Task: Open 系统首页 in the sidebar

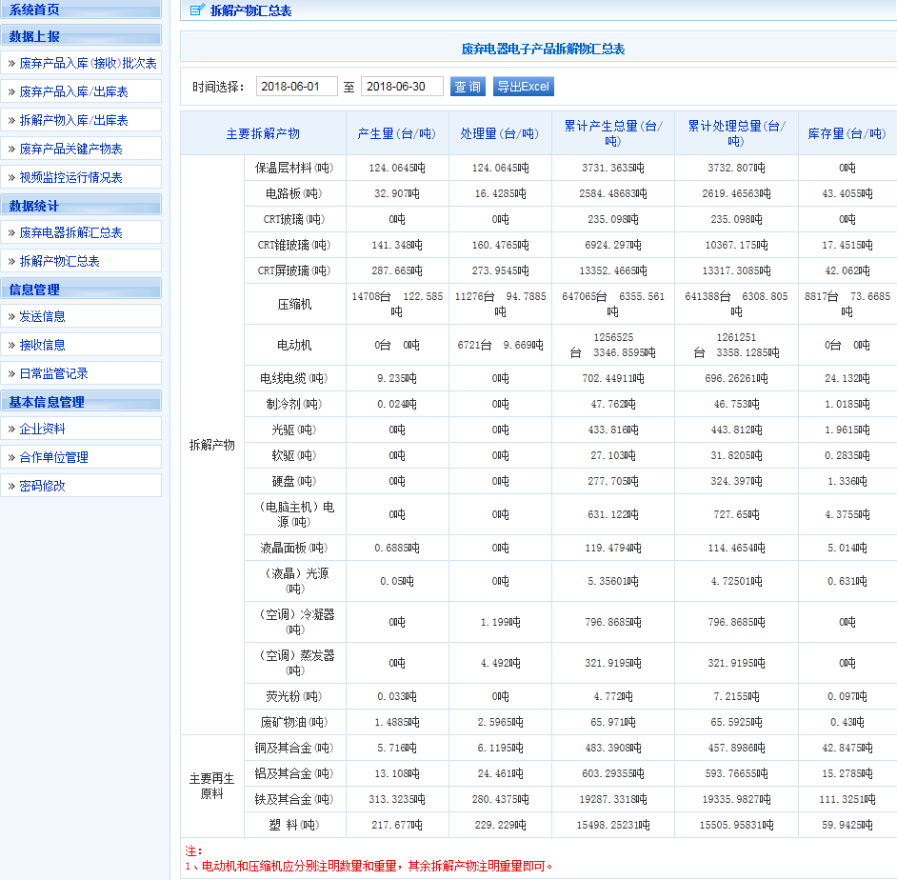Action: pyautogui.click(x=34, y=10)
